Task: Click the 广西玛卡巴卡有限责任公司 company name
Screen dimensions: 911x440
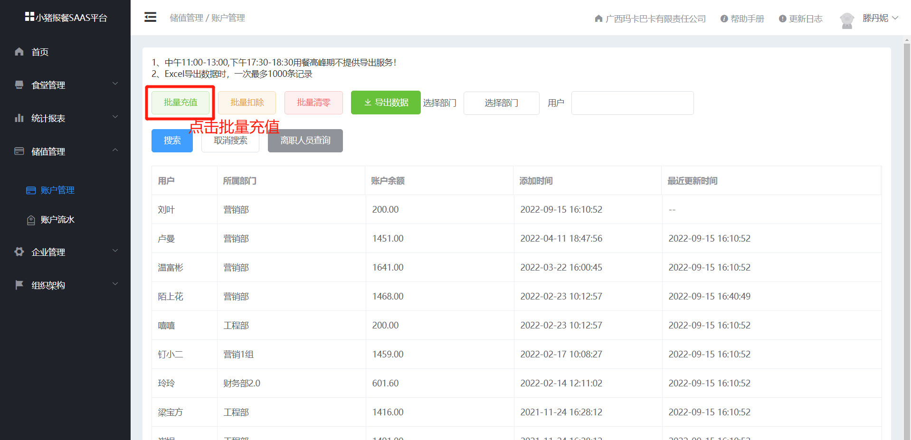Action: coord(655,19)
